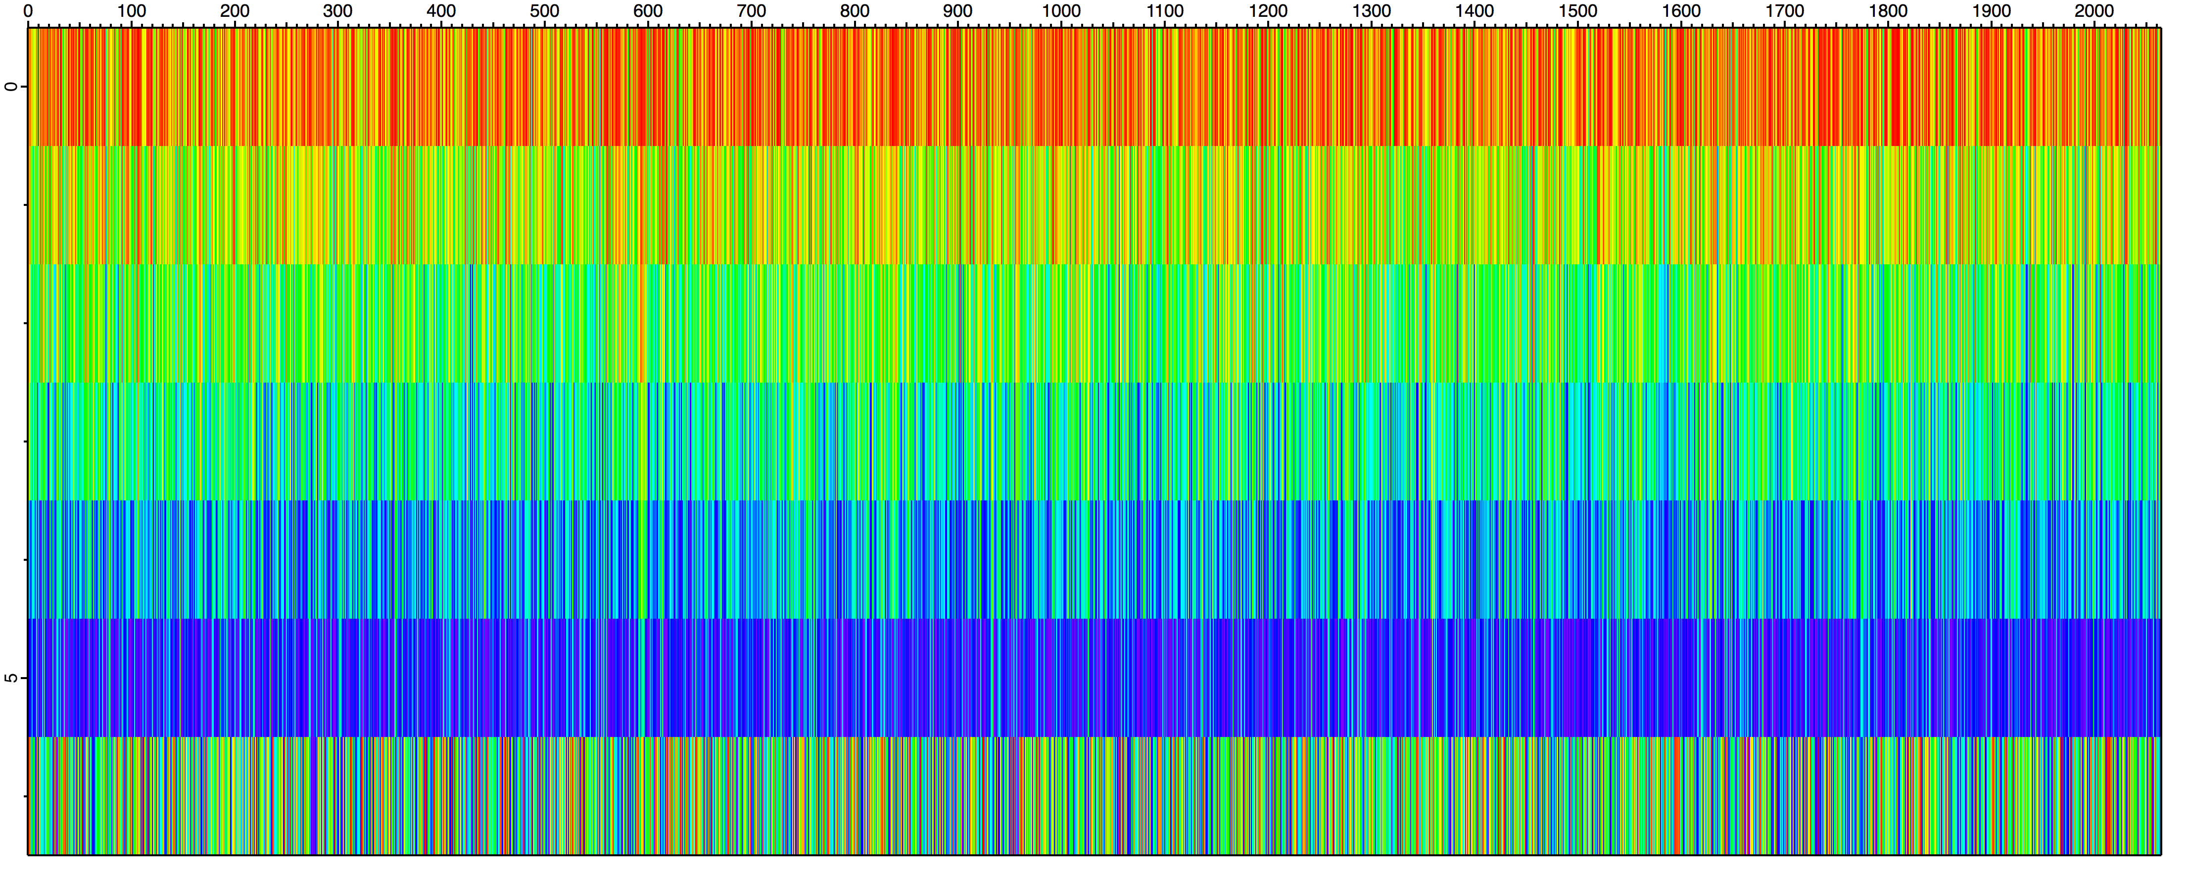Click the x-axis tick label 1300
Viewport: 2189px width, 883px height.
[x=1372, y=11]
